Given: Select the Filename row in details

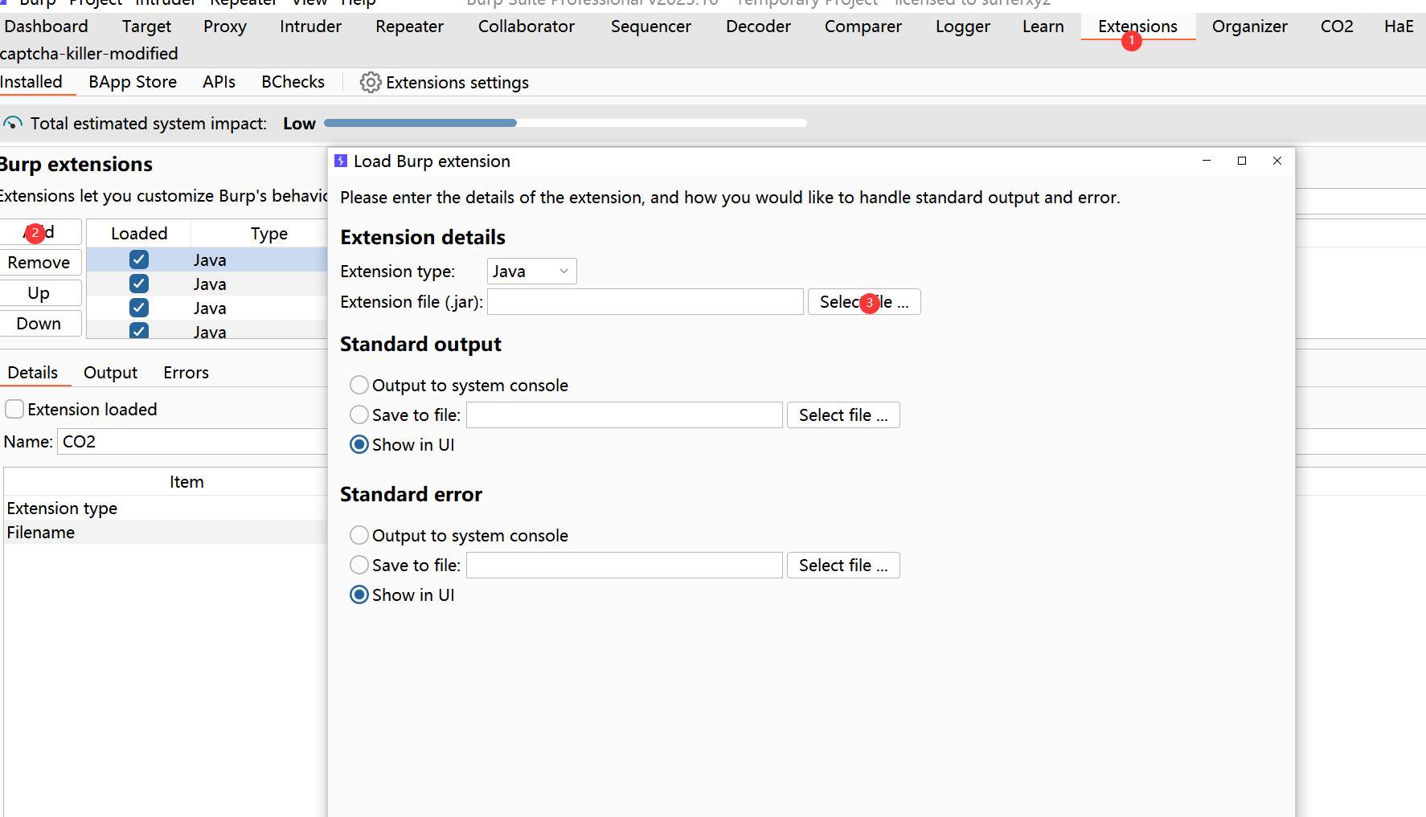Looking at the screenshot, I should 166,533.
